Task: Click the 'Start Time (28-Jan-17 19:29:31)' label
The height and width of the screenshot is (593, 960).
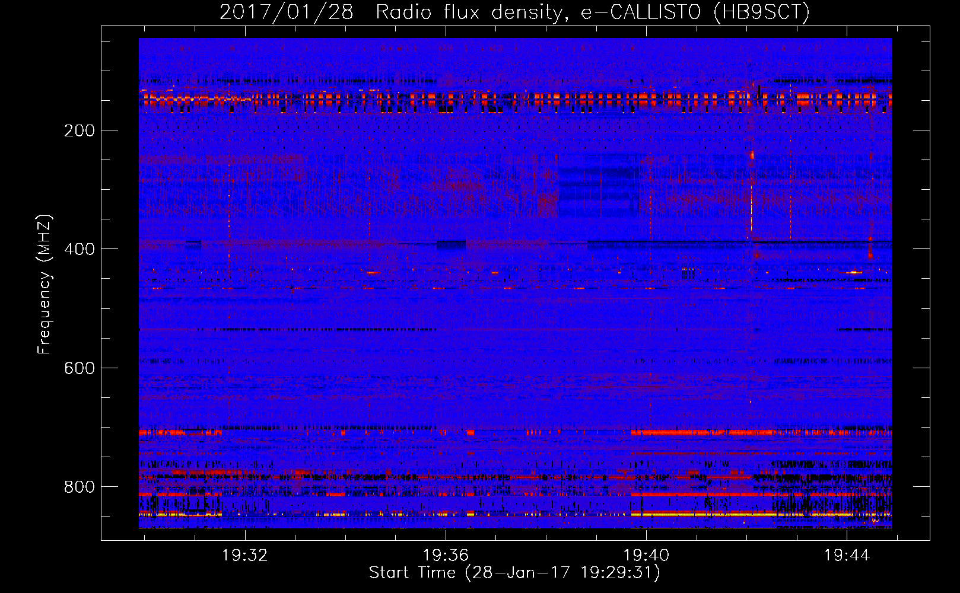Action: click(514, 573)
